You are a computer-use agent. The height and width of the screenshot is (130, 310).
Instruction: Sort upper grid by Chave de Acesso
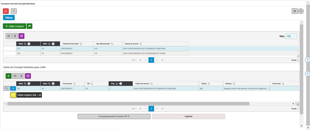tap(141, 44)
